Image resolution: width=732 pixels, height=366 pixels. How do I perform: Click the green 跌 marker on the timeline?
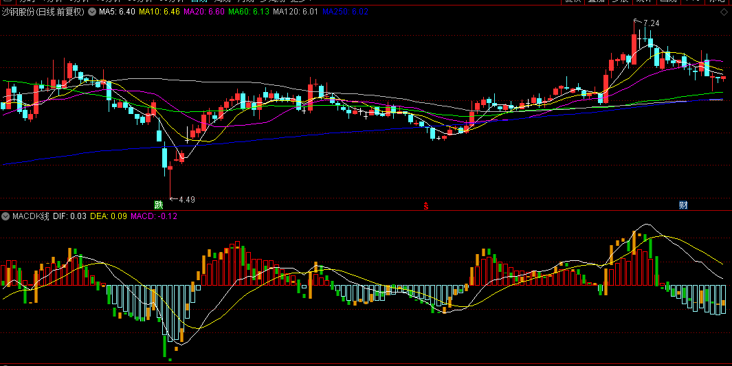[x=159, y=205]
